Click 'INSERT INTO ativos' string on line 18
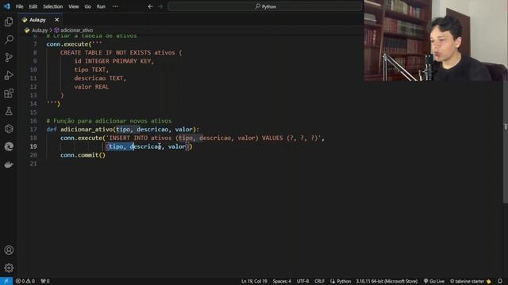This screenshot has height=285, width=508. 140,138
